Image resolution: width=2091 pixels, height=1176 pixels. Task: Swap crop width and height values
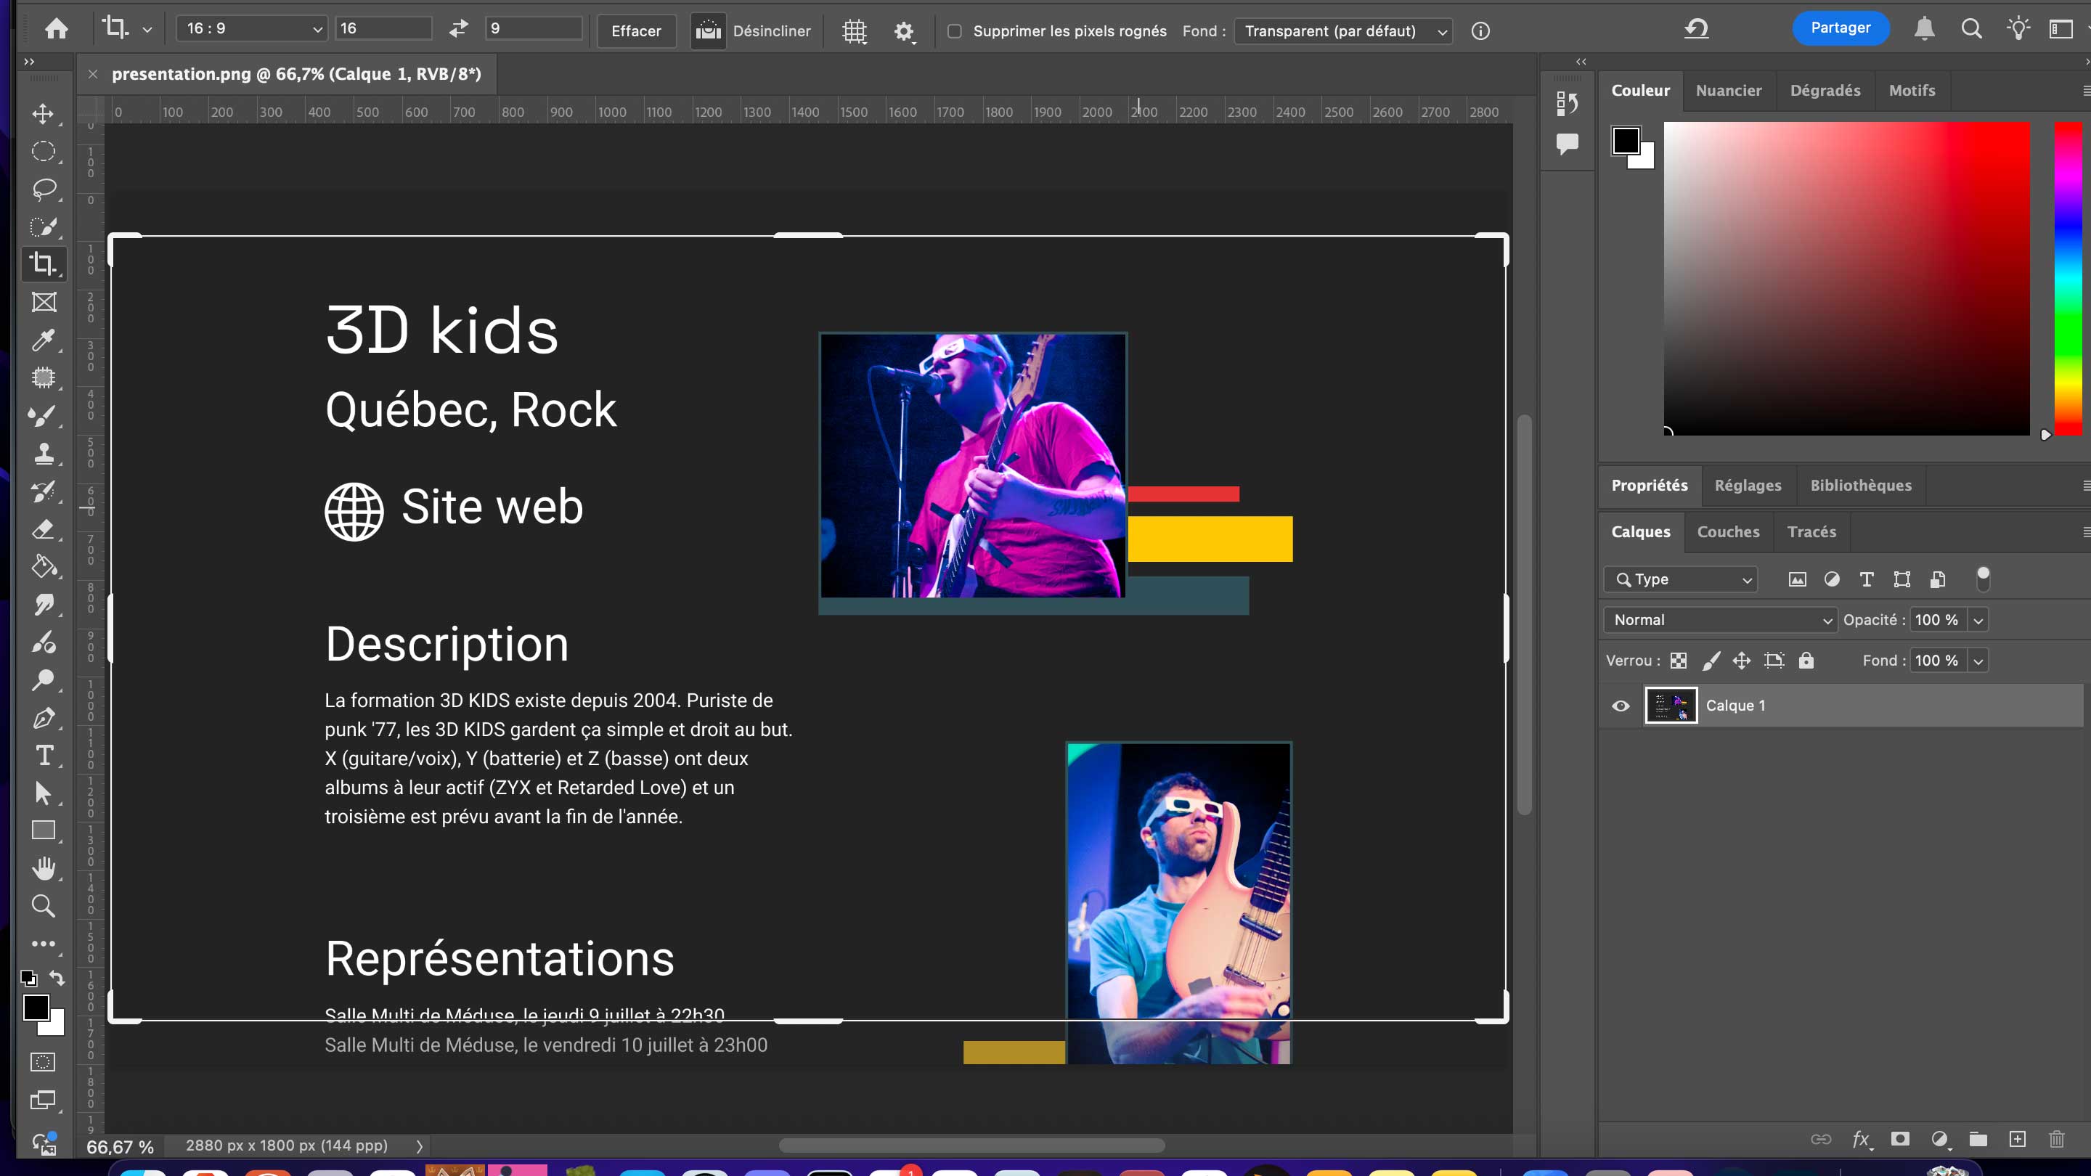tap(459, 28)
